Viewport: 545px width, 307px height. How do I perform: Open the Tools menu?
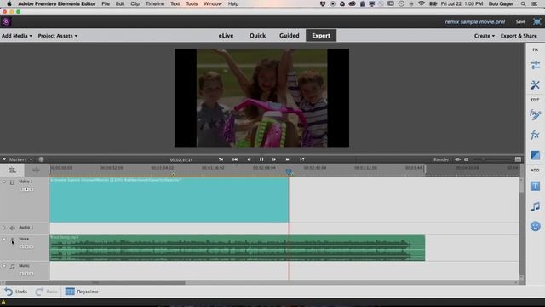coord(192,3)
